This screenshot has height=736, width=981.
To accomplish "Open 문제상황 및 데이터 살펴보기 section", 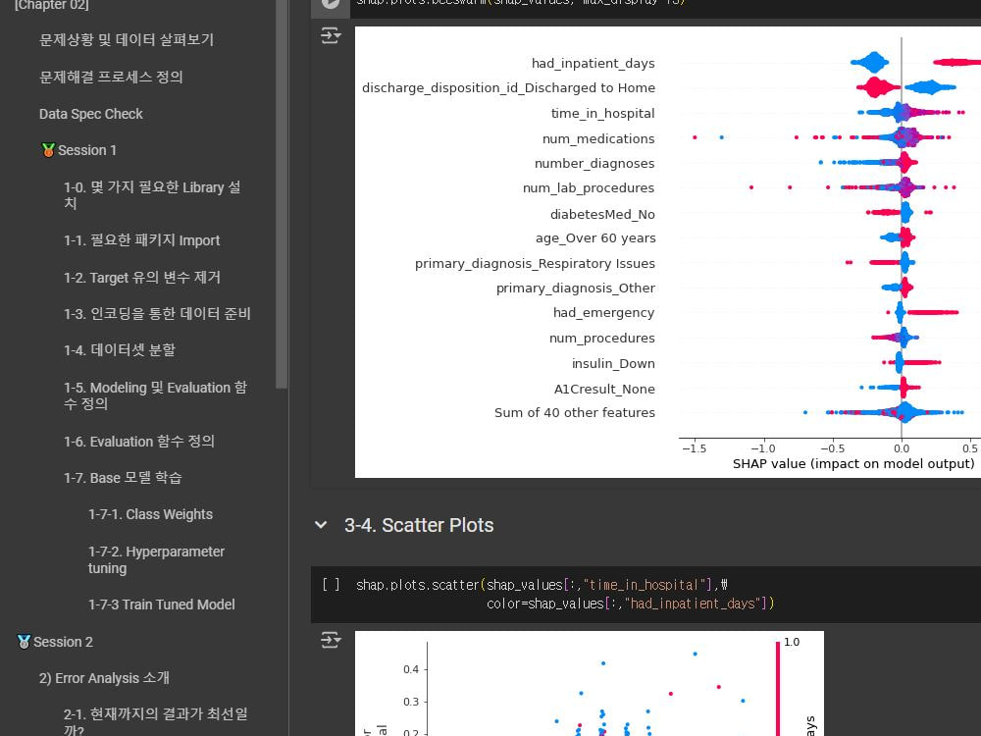I will click(127, 40).
